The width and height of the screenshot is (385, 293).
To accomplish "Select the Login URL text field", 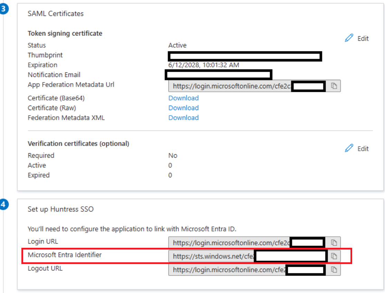I will pos(242,242).
